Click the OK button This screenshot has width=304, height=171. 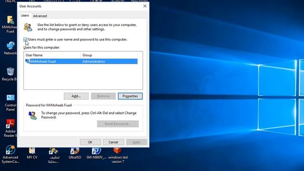point(90,142)
